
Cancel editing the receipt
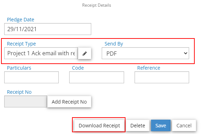[184, 126]
